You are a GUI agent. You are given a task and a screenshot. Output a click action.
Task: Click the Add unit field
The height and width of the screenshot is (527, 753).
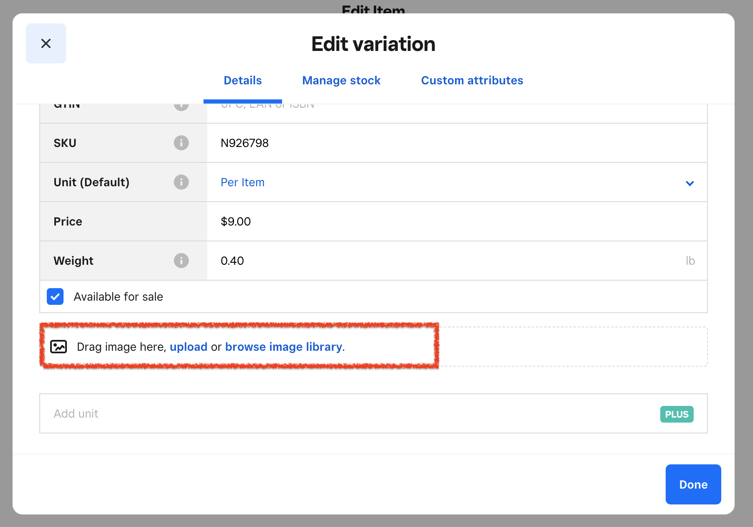click(374, 413)
